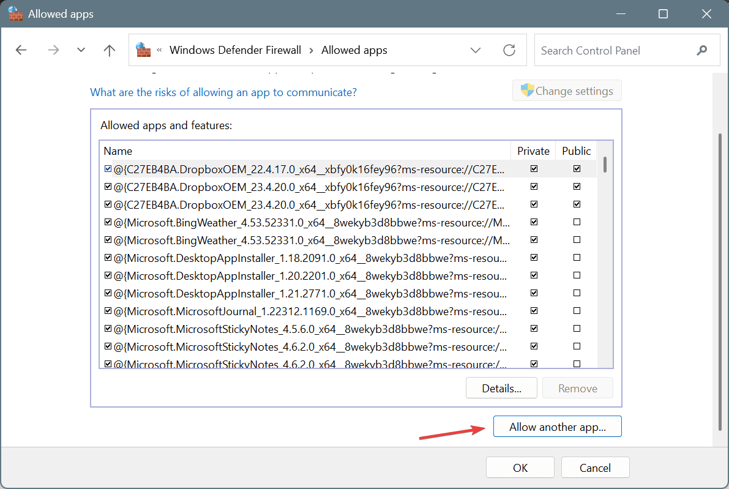Open Details for selected app
The height and width of the screenshot is (489, 729).
[502, 388]
